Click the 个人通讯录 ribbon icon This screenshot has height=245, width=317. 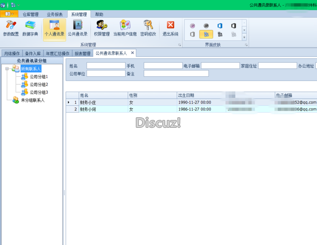55,30
